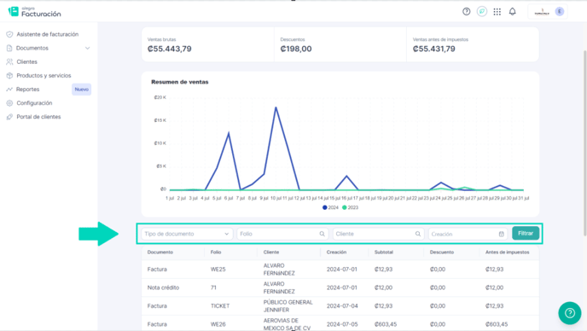This screenshot has width=587, height=331.
Task: Click the Documentos file icon
Action: (9, 48)
